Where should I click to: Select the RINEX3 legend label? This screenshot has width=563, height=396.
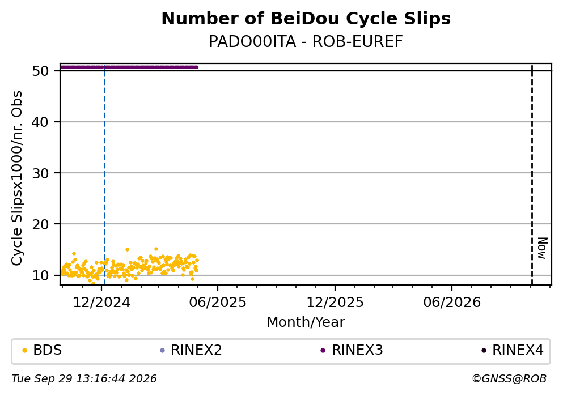[x=357, y=350]
